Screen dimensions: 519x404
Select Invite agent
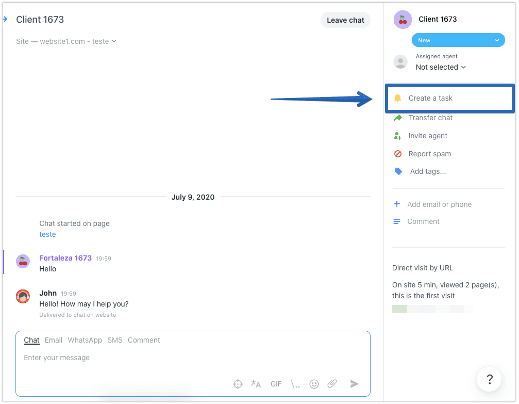point(428,136)
